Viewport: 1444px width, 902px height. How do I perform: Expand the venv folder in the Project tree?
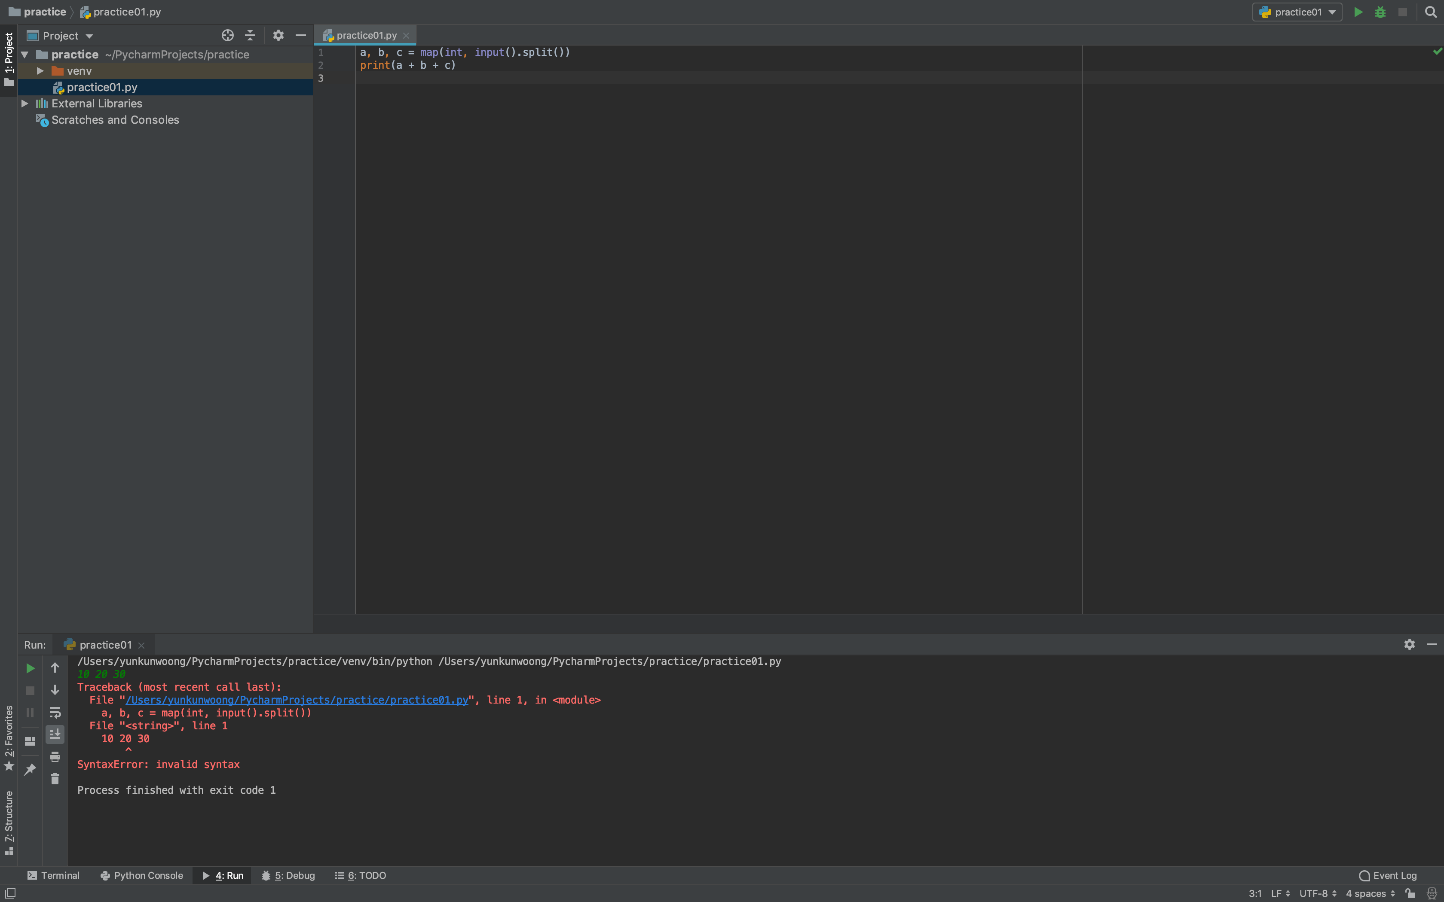click(40, 70)
